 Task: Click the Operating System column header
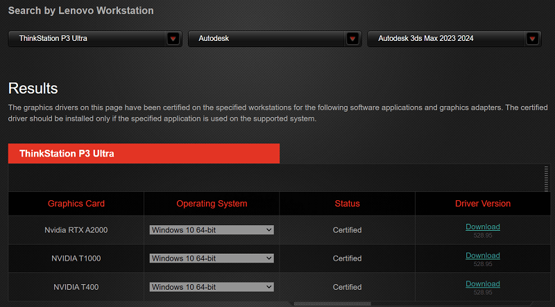click(x=212, y=204)
